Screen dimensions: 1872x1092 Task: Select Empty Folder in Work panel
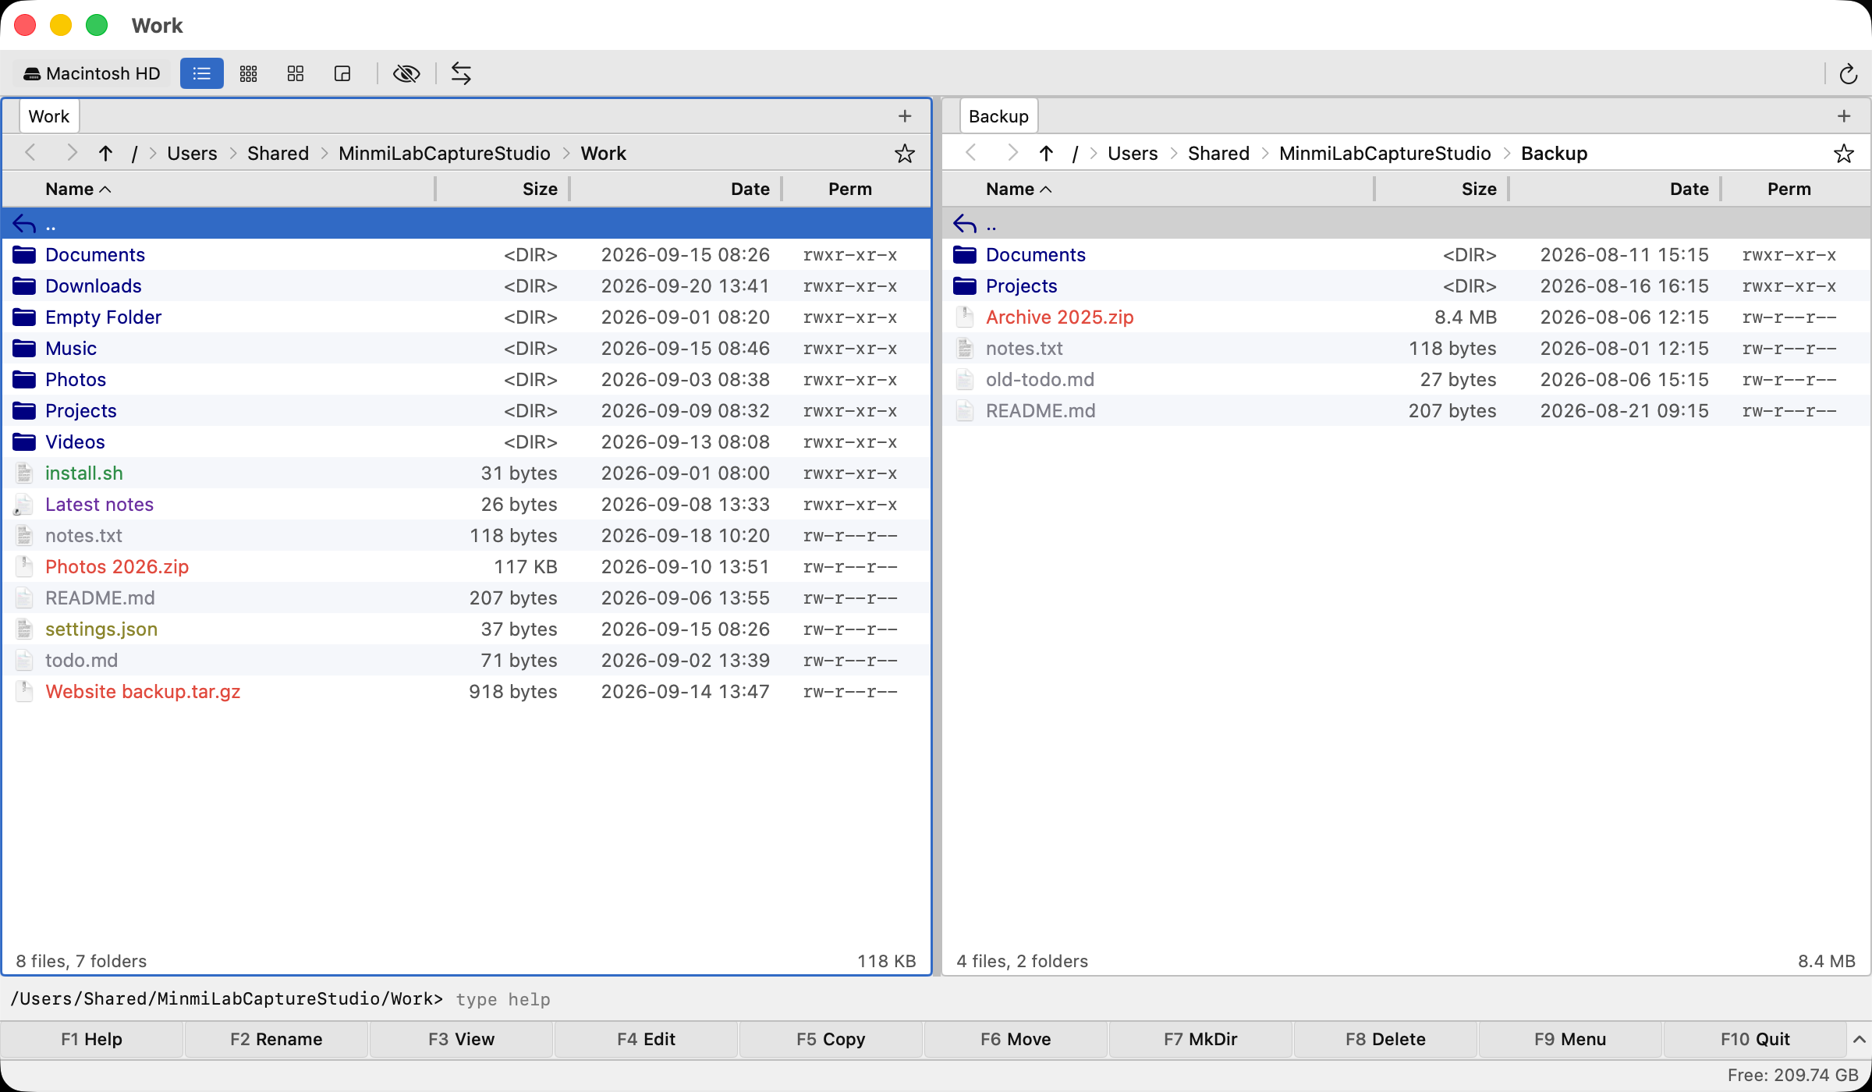point(466,317)
